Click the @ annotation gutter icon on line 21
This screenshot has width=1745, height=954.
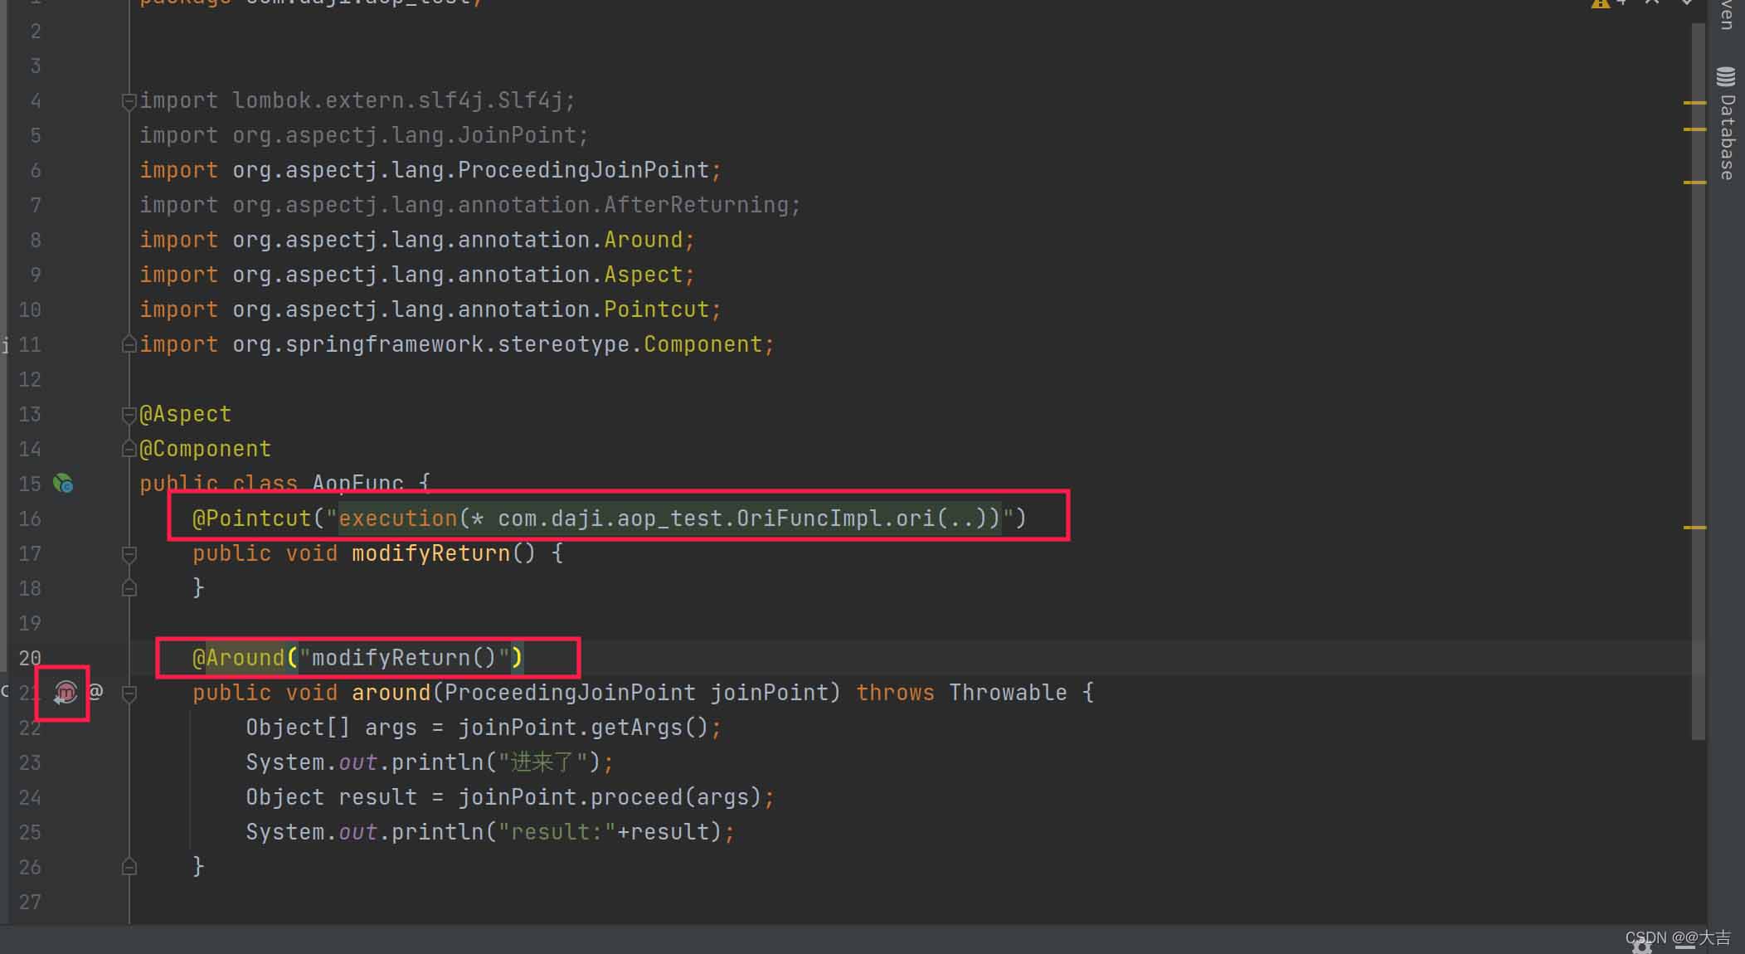point(96,691)
